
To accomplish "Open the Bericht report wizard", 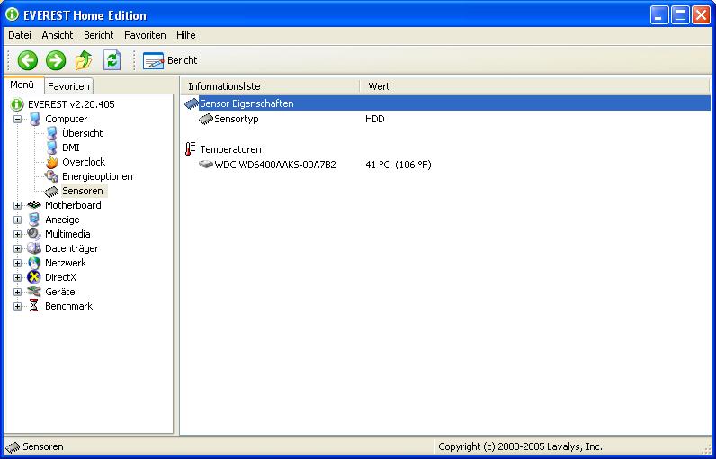I will tap(170, 60).
